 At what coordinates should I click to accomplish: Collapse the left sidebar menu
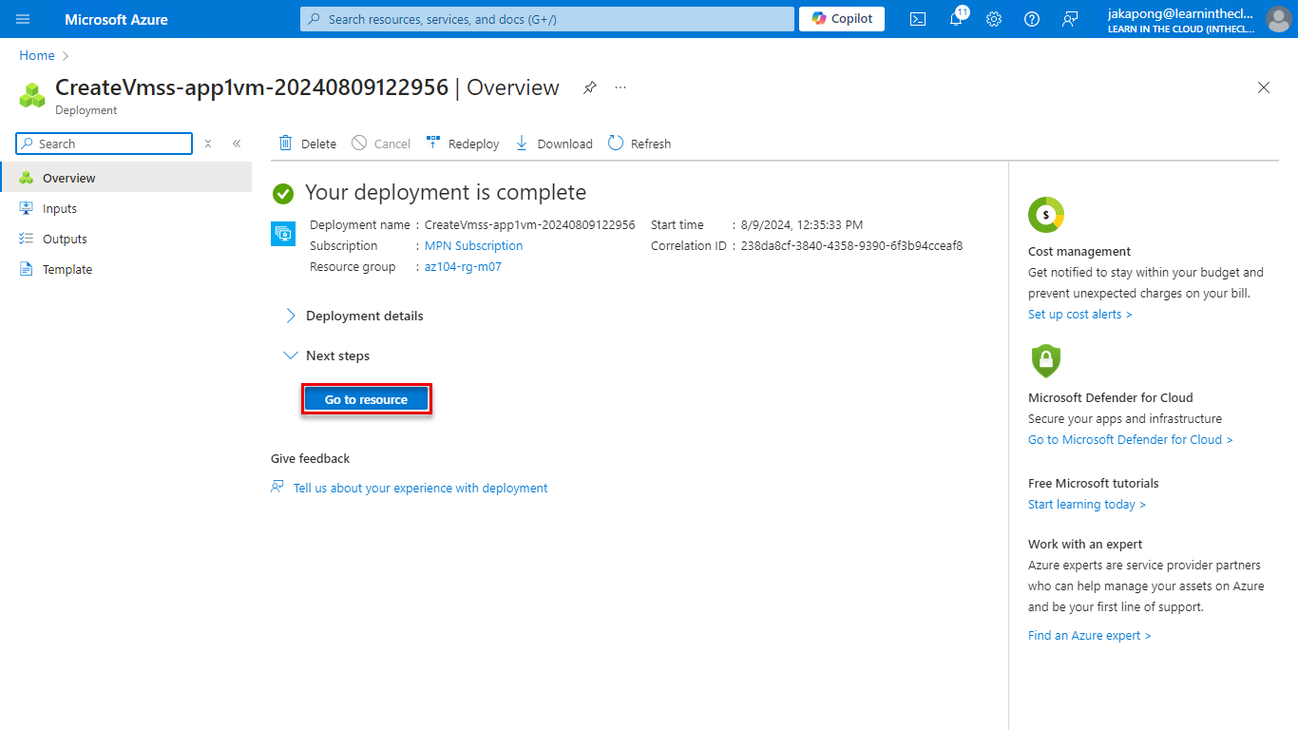237,144
